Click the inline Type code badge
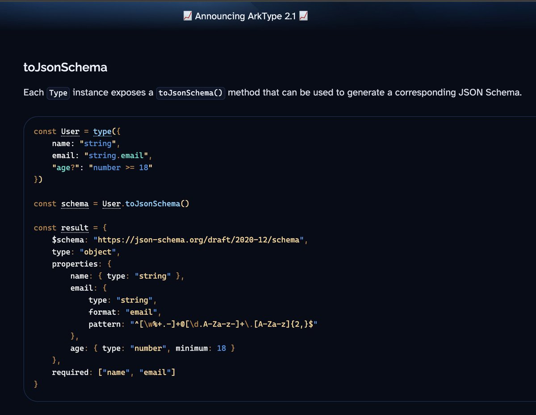536x415 pixels. point(58,93)
